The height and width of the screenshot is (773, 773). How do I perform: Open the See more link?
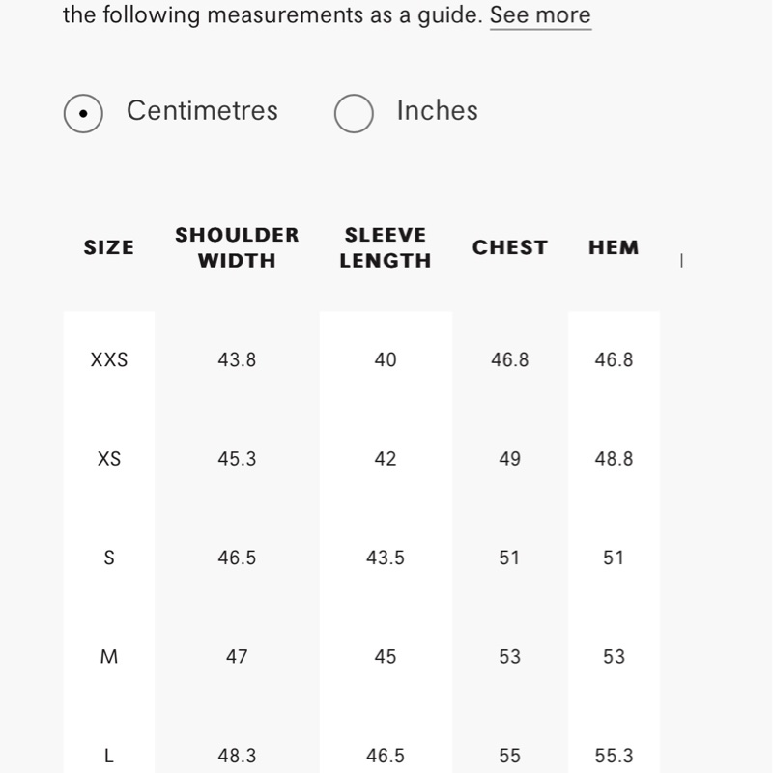coord(540,15)
